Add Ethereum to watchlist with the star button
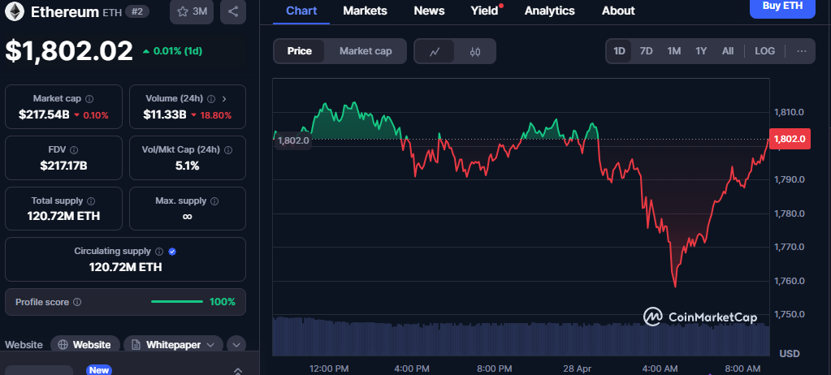Viewport: 831px width, 375px height. pyautogui.click(x=192, y=11)
